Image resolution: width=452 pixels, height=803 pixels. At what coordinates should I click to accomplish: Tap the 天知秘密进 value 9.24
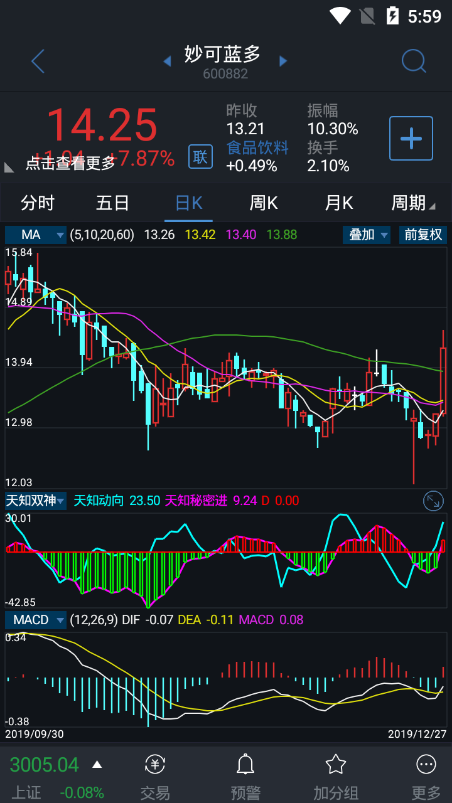tap(245, 501)
